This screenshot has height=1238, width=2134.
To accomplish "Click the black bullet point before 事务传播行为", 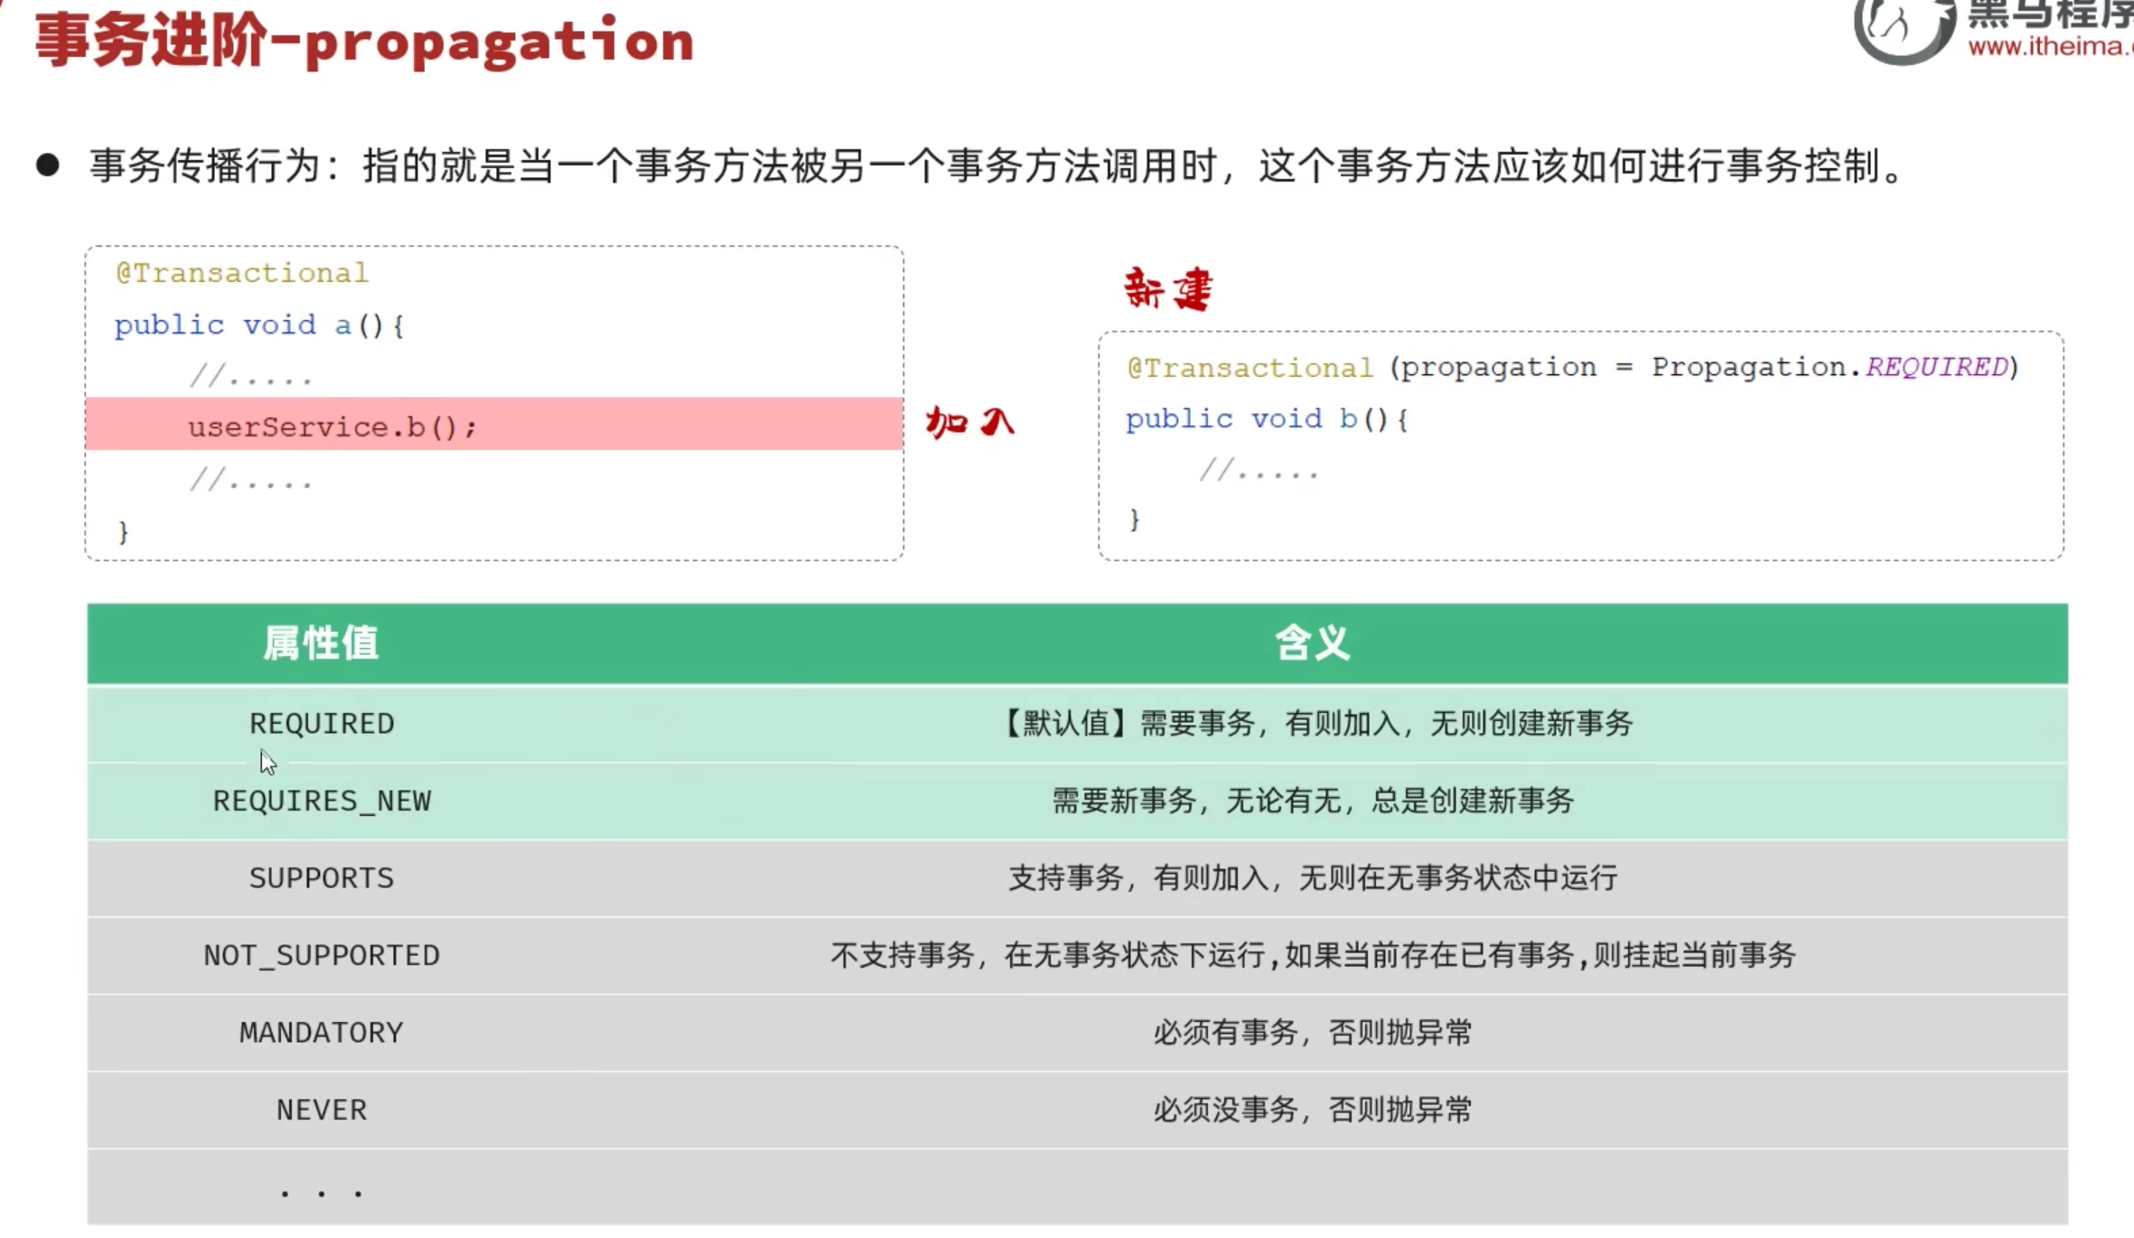I will (x=48, y=165).
